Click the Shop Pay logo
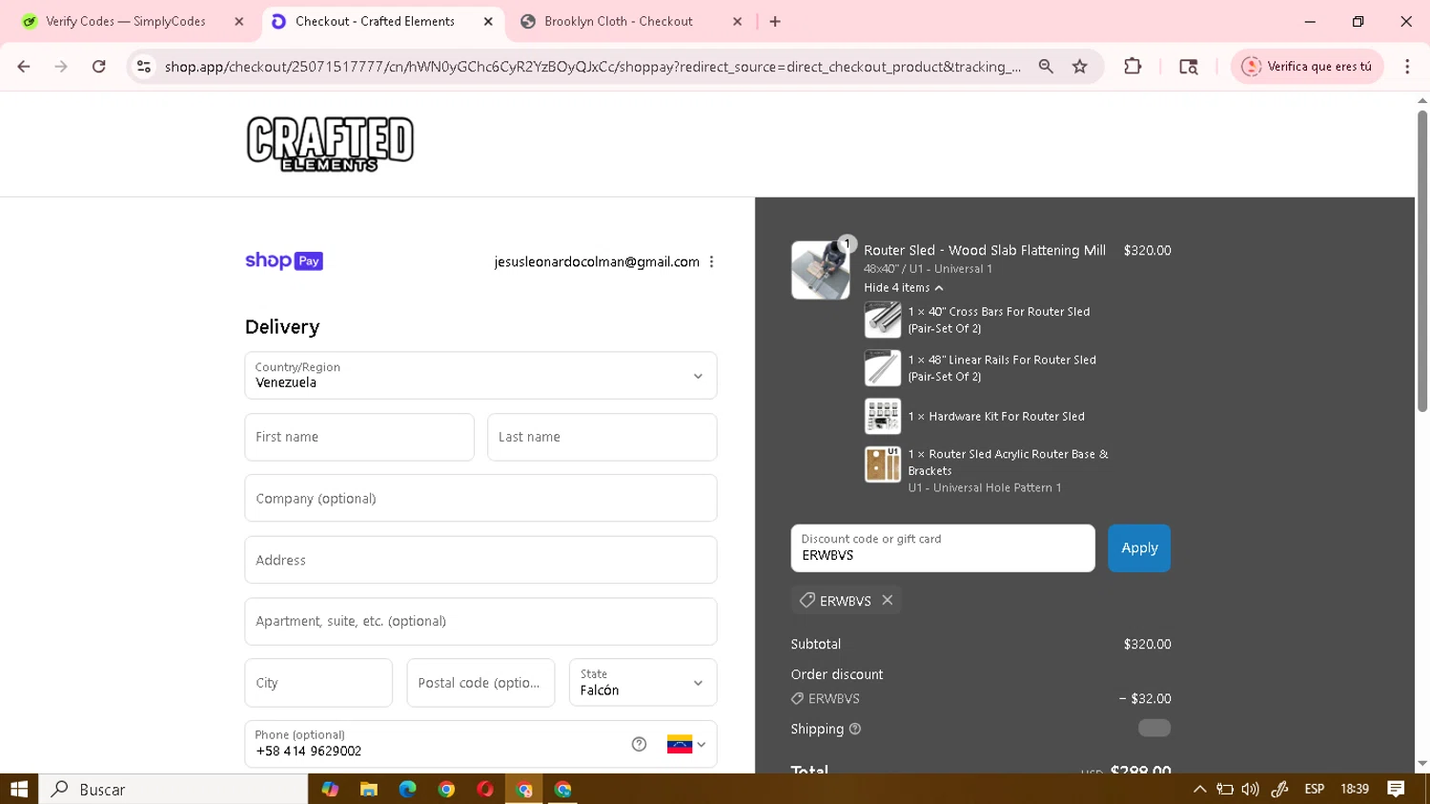The width and height of the screenshot is (1430, 804). (x=284, y=261)
